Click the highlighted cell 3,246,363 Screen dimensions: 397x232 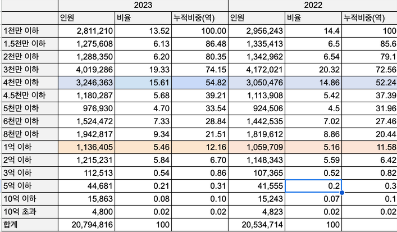pyautogui.click(x=86, y=83)
